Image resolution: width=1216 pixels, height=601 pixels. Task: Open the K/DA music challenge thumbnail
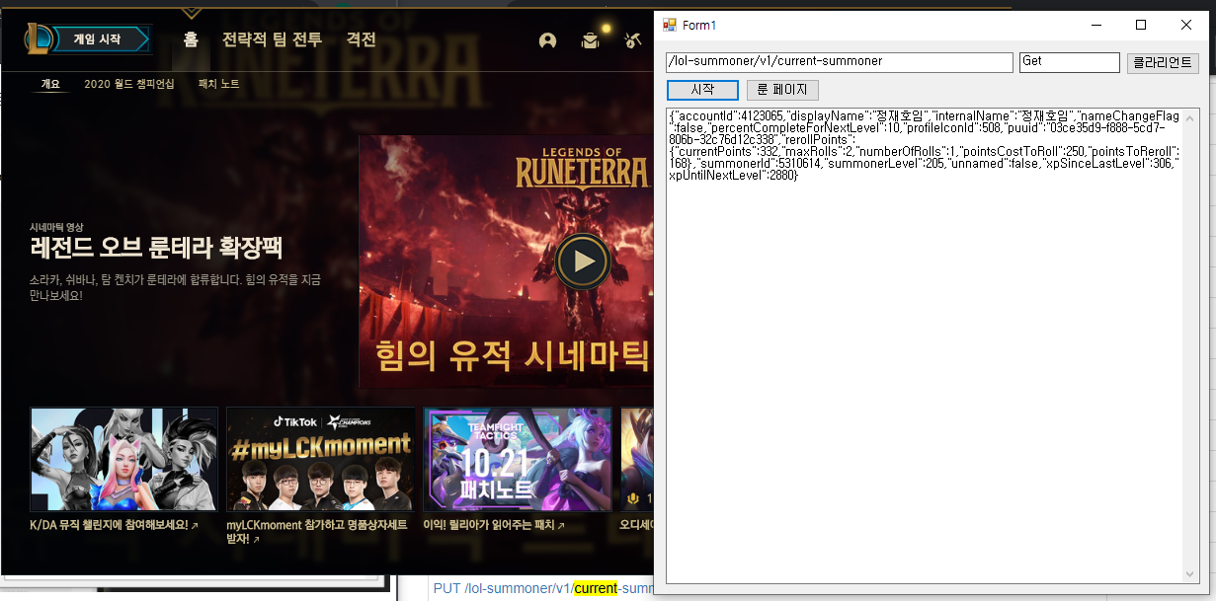124,459
